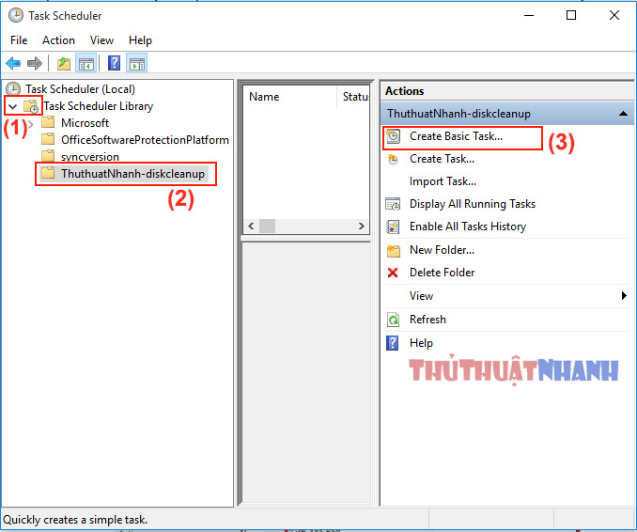This screenshot has height=532, width=637.
Task: Select ThuthuatNhanh-diskcleanup tree item
Action: [x=132, y=174]
